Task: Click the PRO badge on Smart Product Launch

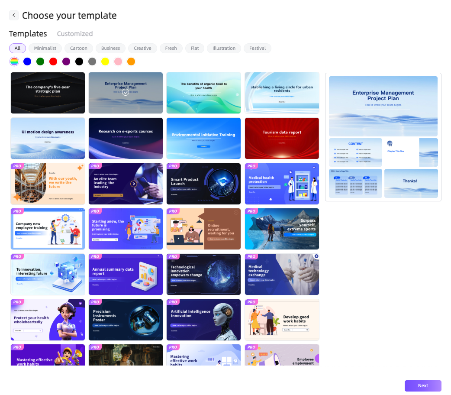Action: (x=173, y=166)
